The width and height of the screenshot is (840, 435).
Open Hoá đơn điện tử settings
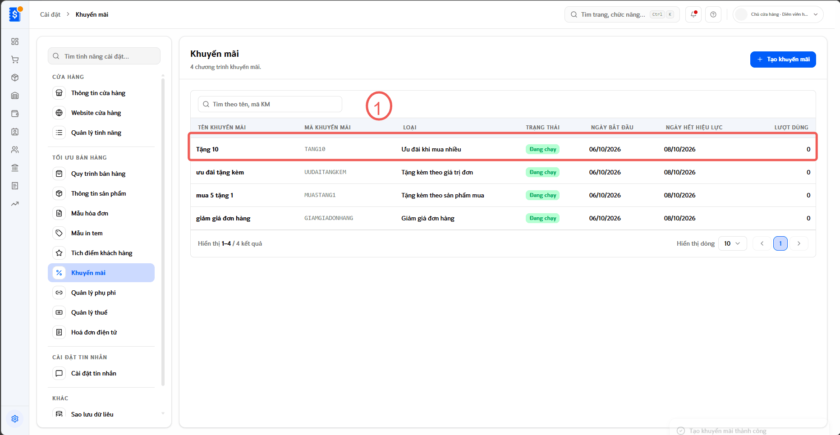click(101, 332)
